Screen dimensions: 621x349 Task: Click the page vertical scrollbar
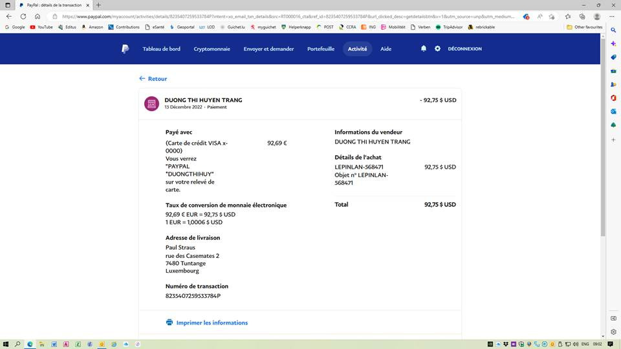[x=603, y=137]
